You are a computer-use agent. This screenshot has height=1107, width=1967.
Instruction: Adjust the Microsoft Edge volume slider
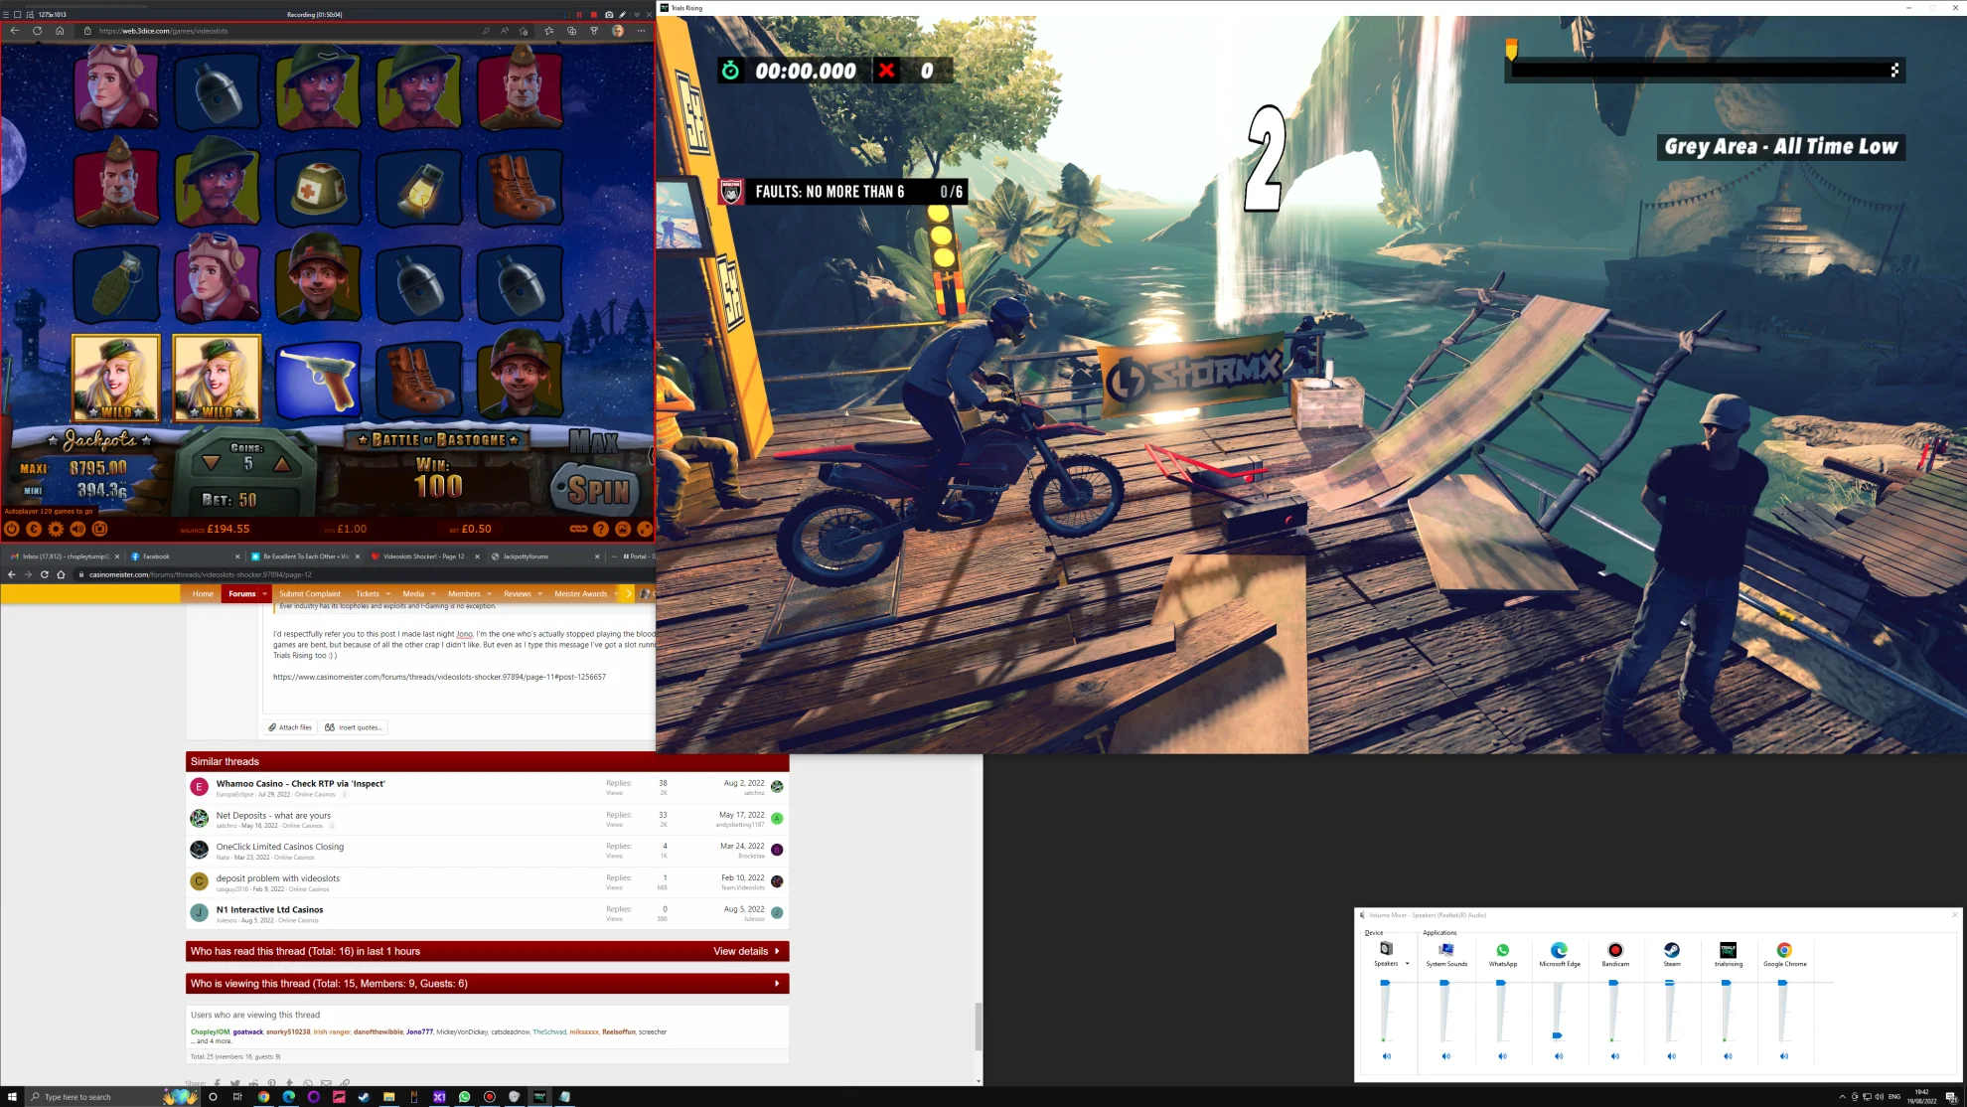pyautogui.click(x=1558, y=1035)
